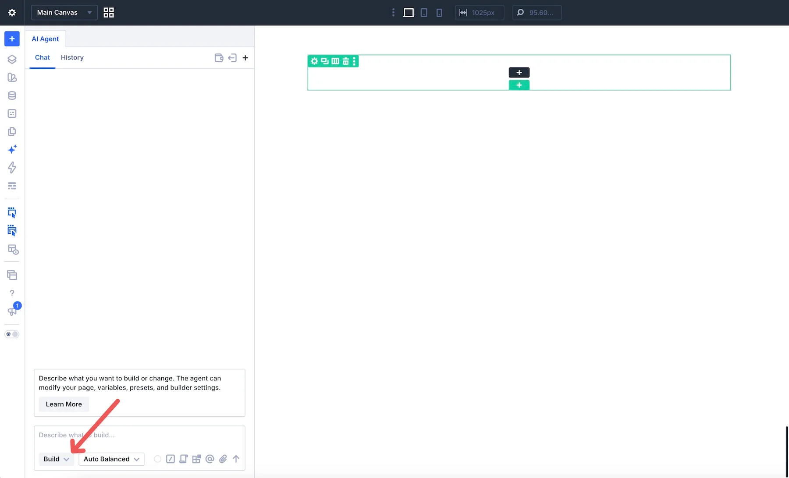
Task: Click the zoom percentage field
Action: [x=537, y=12]
